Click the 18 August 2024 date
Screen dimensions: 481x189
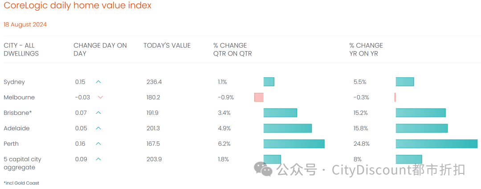[25, 24]
